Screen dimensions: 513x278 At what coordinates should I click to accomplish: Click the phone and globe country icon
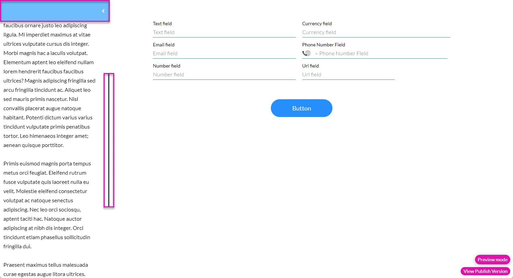click(306, 53)
